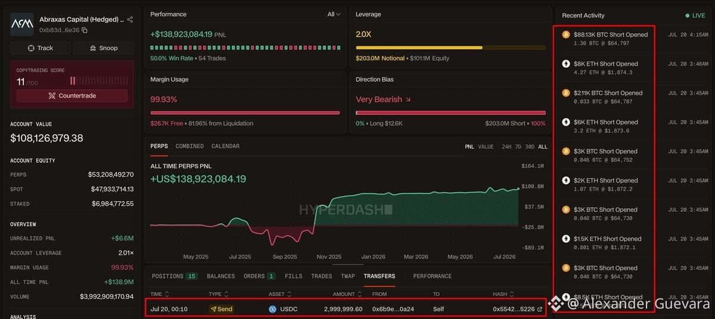The image size is (715, 319).
Task: Click the transfer amount 2,999,999.60
Action: point(343,309)
